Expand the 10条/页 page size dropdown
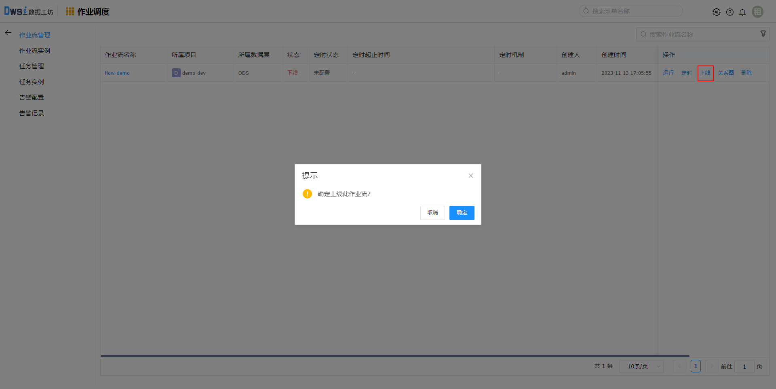The image size is (776, 389). click(641, 366)
